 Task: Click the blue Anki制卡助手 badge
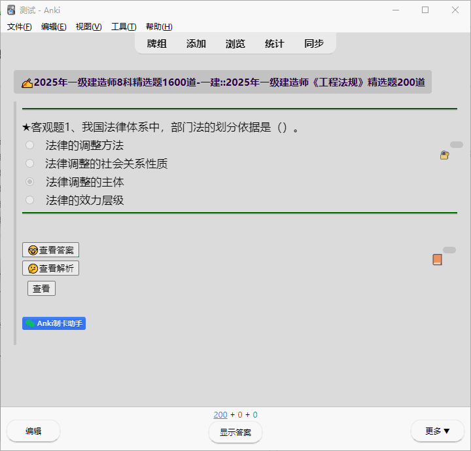pos(54,323)
